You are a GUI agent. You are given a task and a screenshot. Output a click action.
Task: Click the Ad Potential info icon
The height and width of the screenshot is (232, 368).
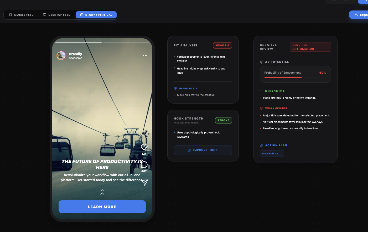[262, 62]
